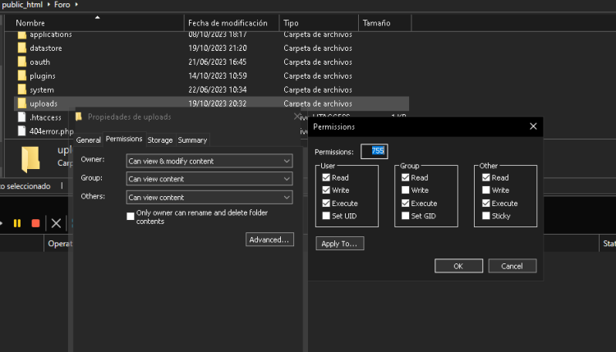Viewport: 616px width, 352px height.
Task: Toggle the Sticky checkbox under Other
Action: [x=486, y=216]
